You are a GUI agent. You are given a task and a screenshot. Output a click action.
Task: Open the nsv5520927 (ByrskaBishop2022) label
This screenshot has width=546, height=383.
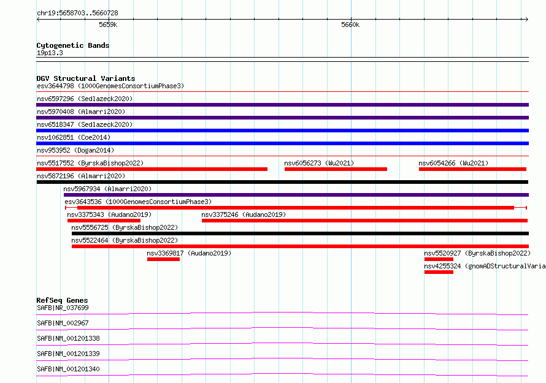coord(477,253)
